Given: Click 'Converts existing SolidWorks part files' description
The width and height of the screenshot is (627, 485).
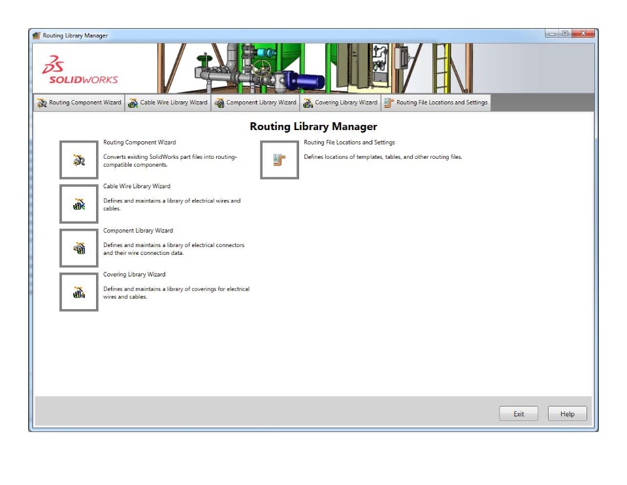Looking at the screenshot, I should pos(170,161).
